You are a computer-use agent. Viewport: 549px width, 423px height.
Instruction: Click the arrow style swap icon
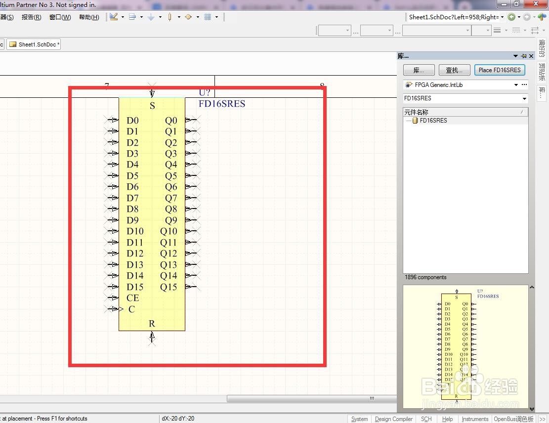point(535,31)
